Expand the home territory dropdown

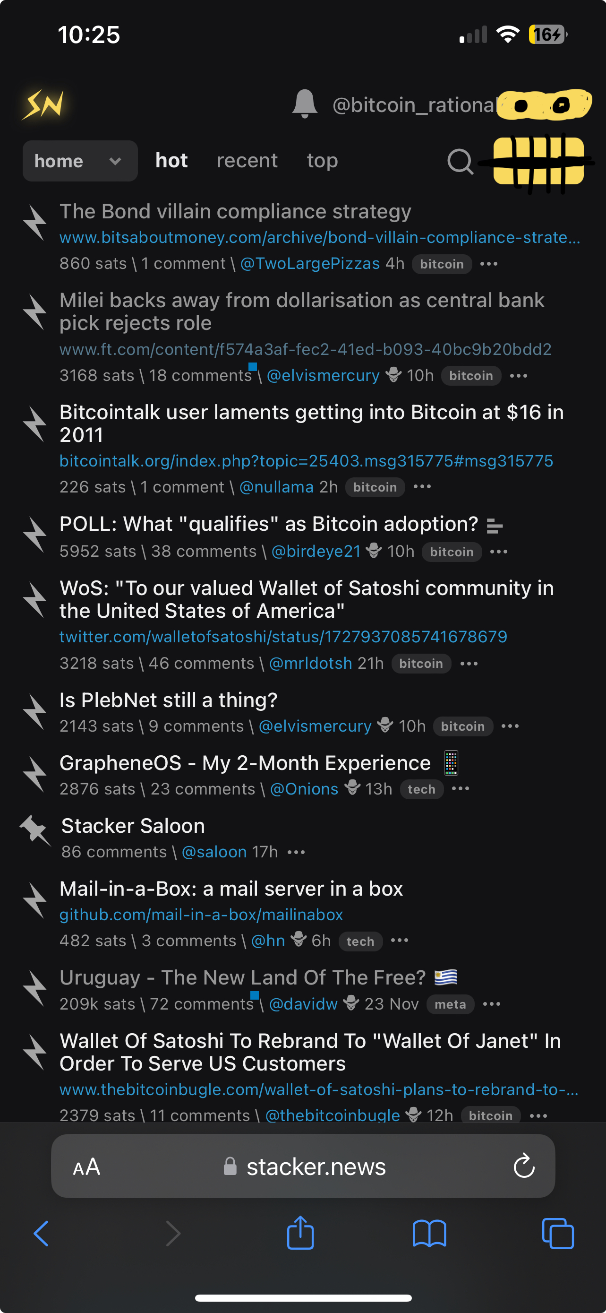click(x=80, y=161)
